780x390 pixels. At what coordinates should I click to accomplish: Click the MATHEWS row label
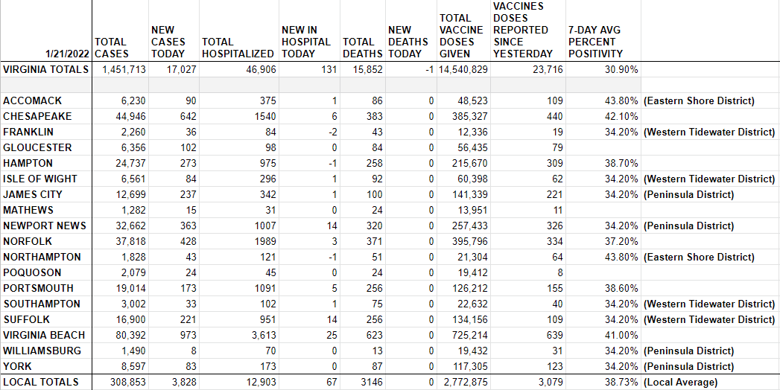coord(28,210)
